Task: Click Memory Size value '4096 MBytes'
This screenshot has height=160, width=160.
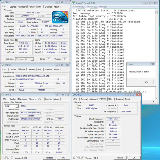Action: (x=91, y=108)
